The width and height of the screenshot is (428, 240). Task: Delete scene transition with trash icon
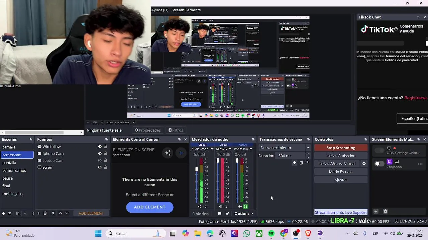(x=301, y=163)
